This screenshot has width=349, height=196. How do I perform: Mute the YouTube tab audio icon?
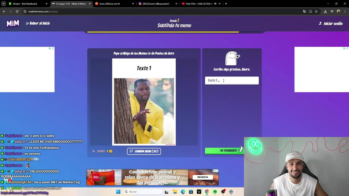point(215,4)
